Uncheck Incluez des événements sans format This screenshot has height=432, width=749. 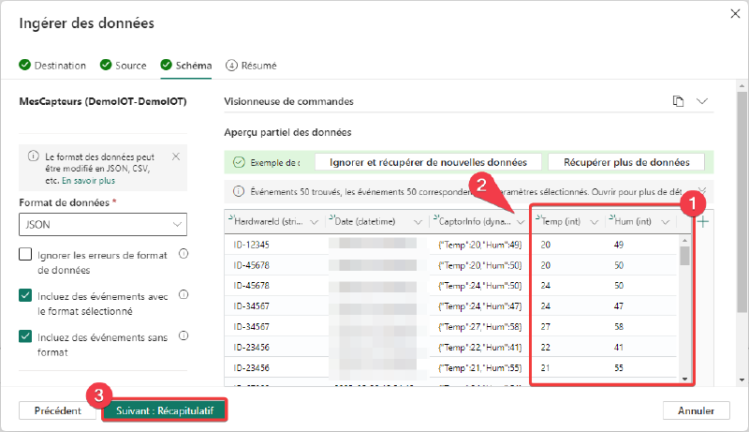pos(25,336)
